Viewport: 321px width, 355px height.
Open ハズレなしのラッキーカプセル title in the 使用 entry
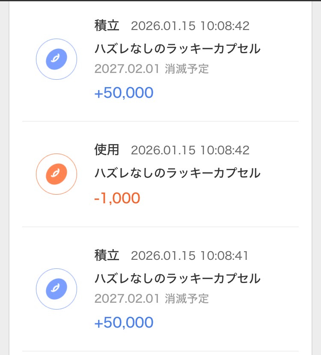[177, 173]
